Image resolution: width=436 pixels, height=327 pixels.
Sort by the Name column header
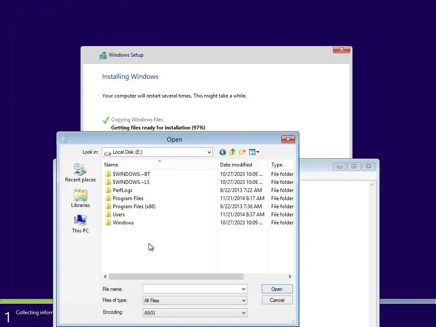pyautogui.click(x=160, y=165)
